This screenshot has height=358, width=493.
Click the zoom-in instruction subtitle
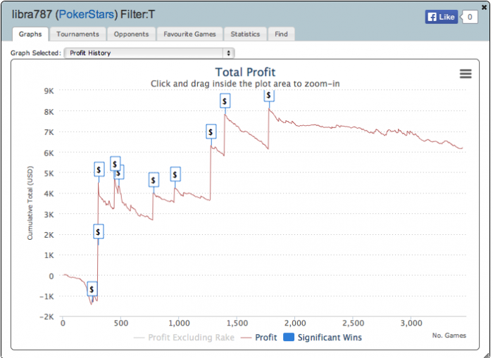pos(245,84)
